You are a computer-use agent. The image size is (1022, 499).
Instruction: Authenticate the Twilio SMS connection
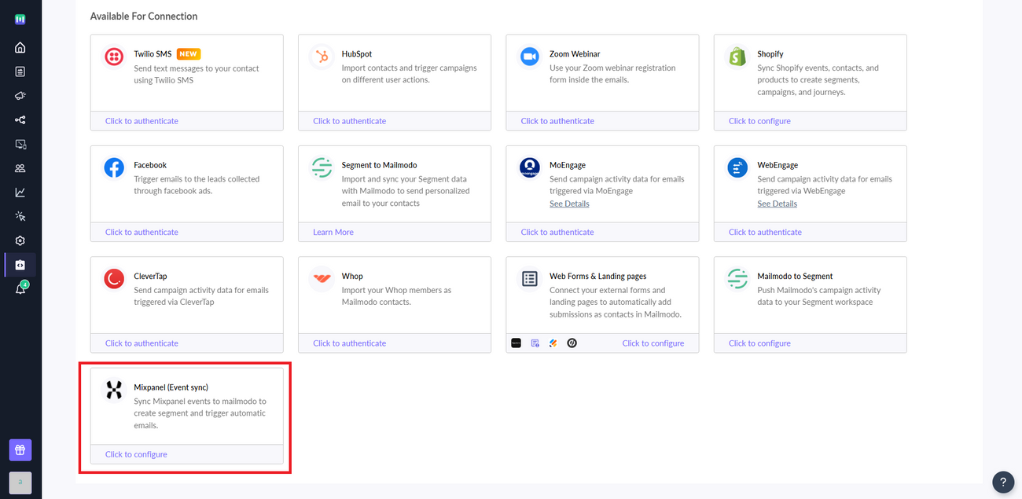tap(142, 121)
